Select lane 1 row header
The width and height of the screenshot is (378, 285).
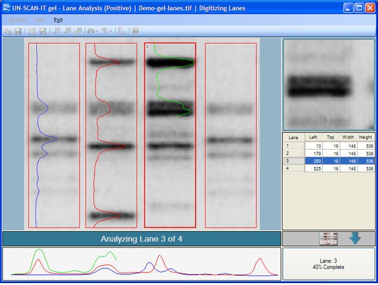[x=294, y=146]
